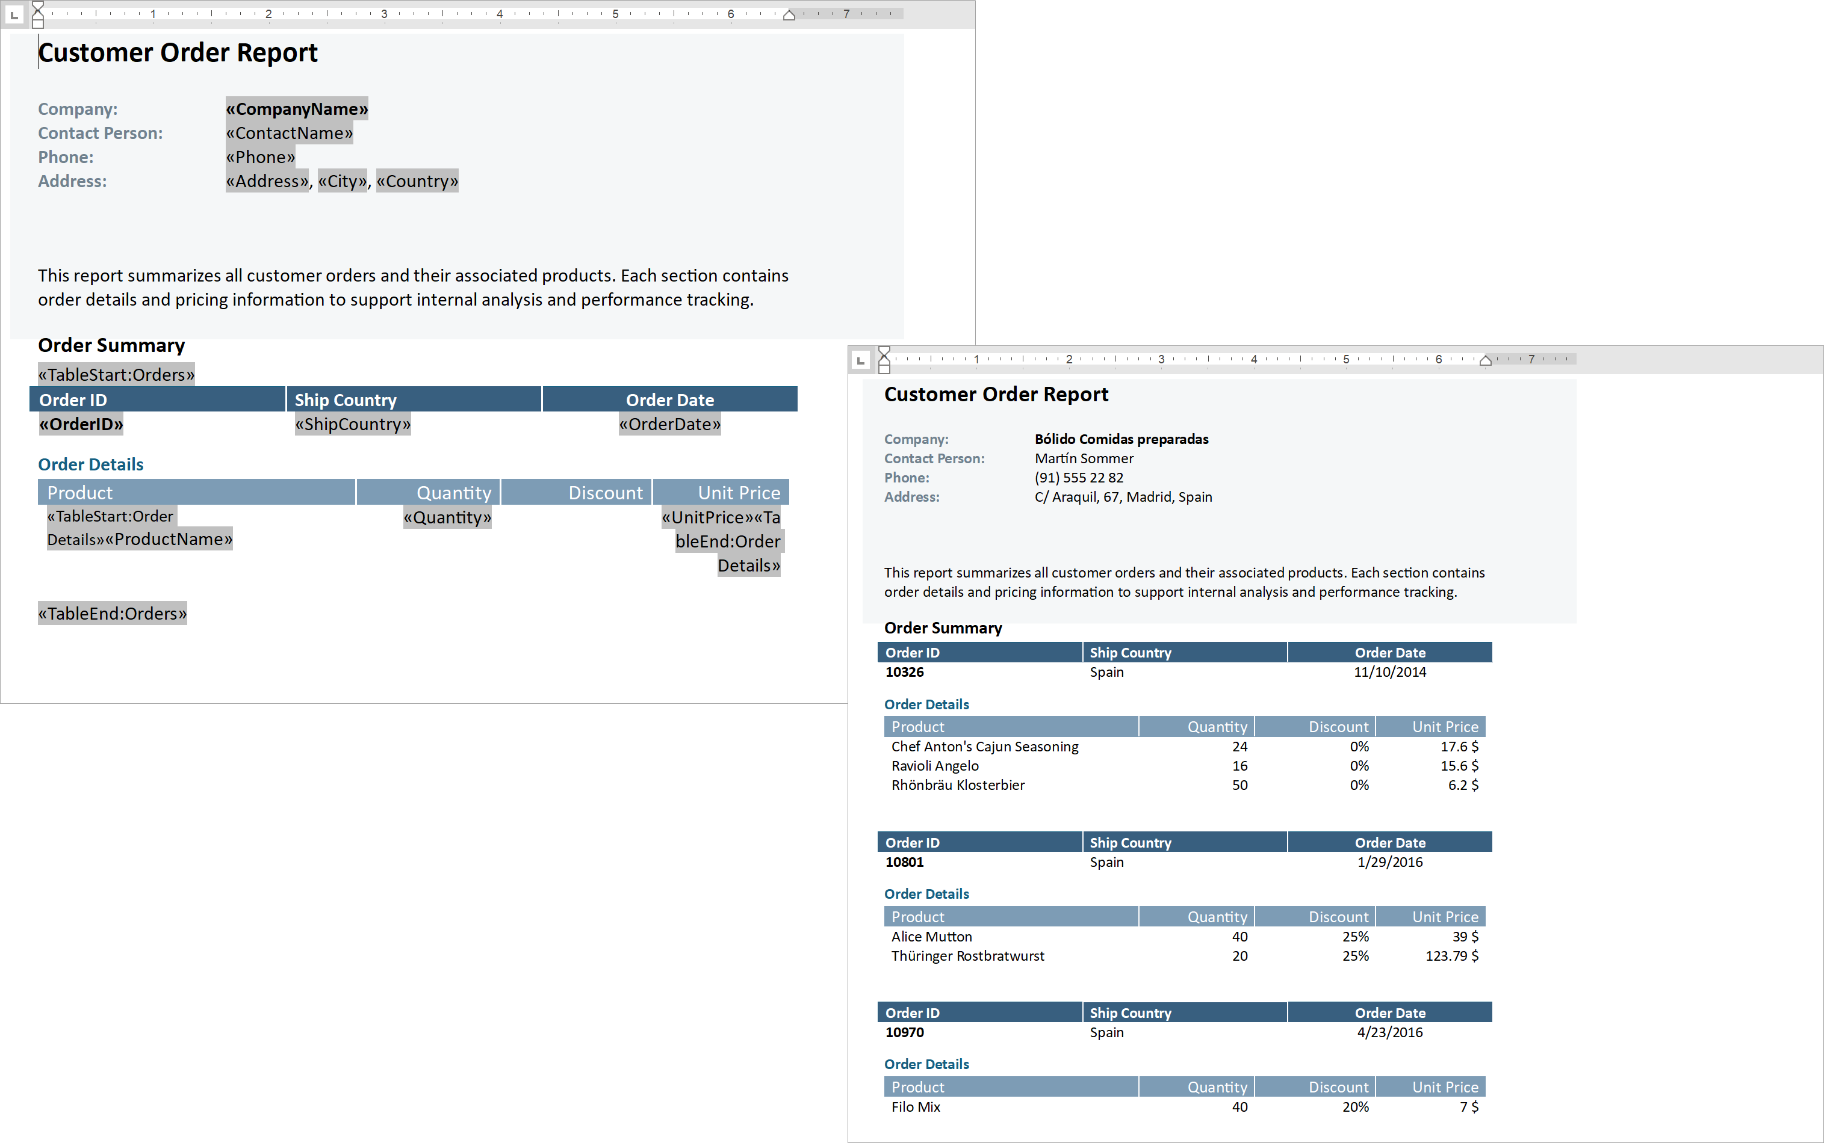Image resolution: width=1824 pixels, height=1143 pixels.
Task: Select the «OrderDate» merge field
Action: click(x=669, y=424)
